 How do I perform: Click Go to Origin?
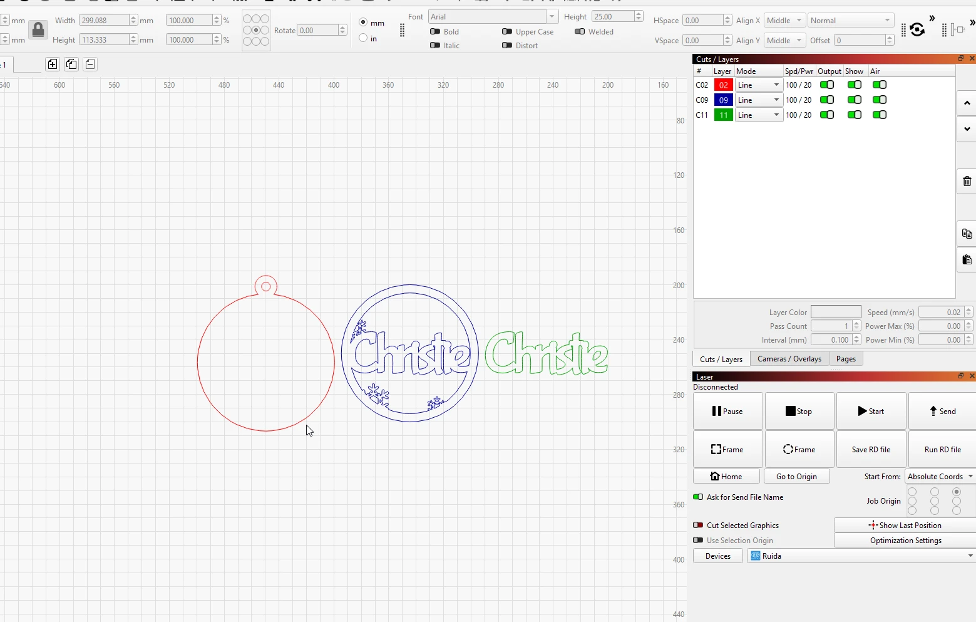tap(796, 476)
